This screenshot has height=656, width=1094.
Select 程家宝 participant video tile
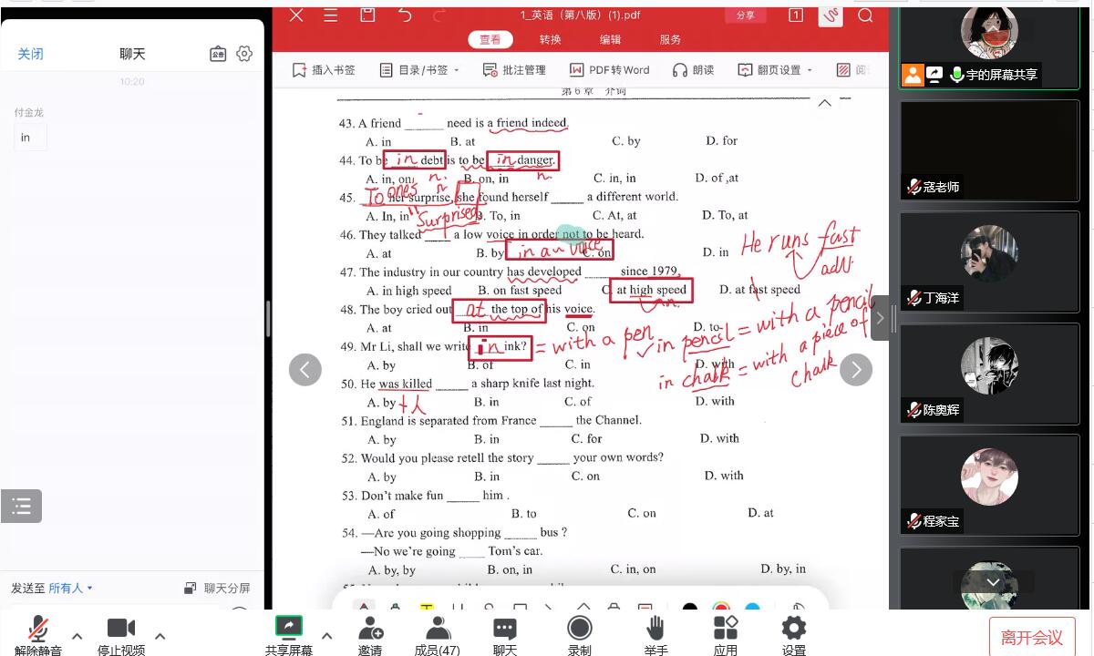(989, 486)
